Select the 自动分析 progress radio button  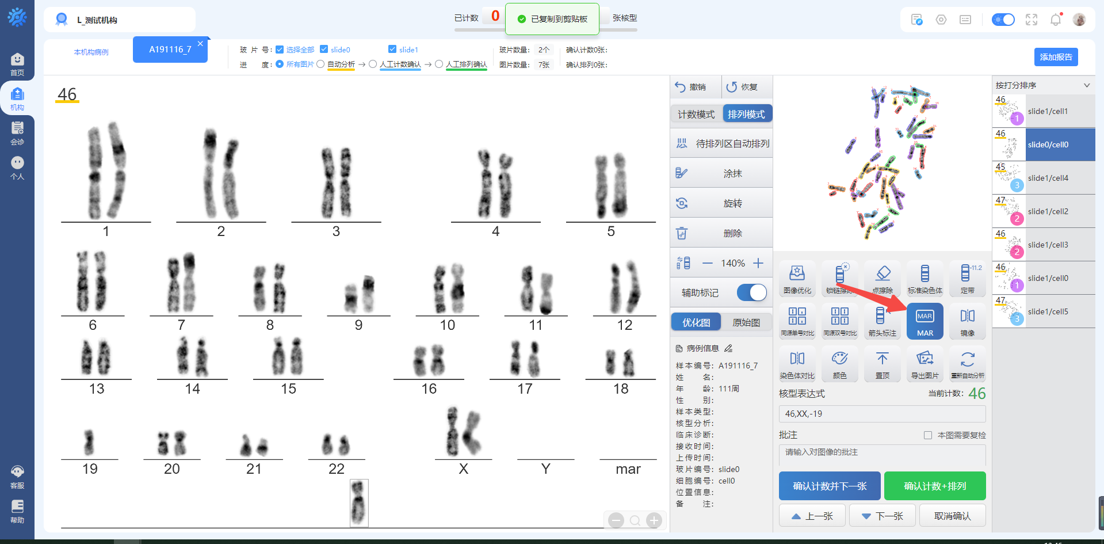coord(320,64)
